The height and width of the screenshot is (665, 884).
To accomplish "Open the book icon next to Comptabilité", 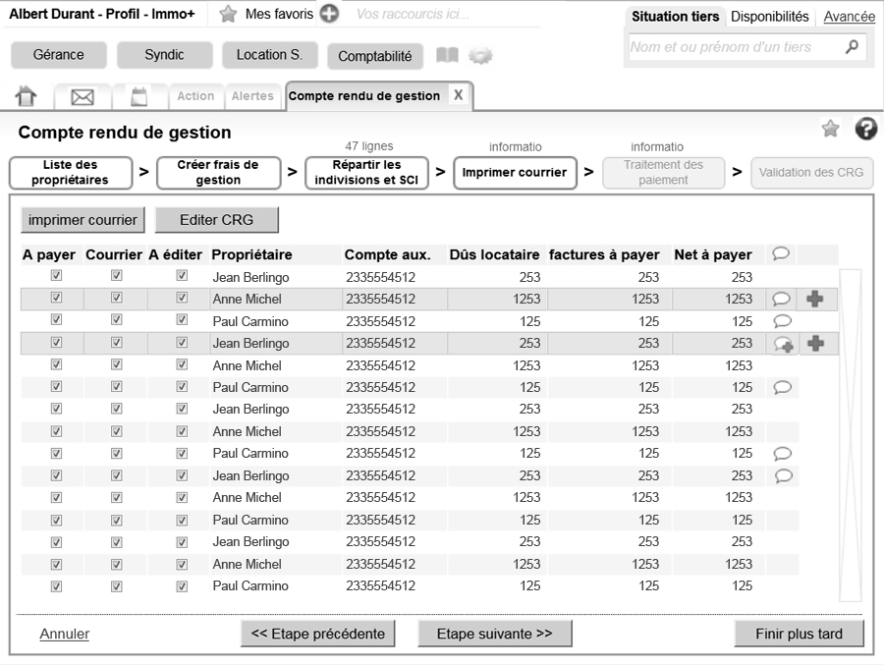I will point(447,56).
